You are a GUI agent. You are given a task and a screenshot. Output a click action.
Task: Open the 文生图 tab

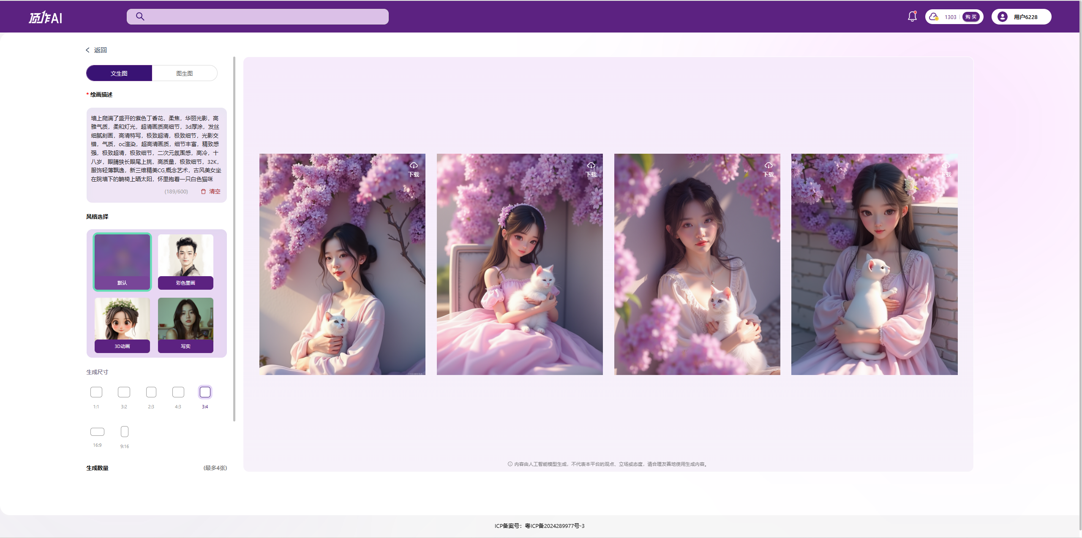(119, 73)
